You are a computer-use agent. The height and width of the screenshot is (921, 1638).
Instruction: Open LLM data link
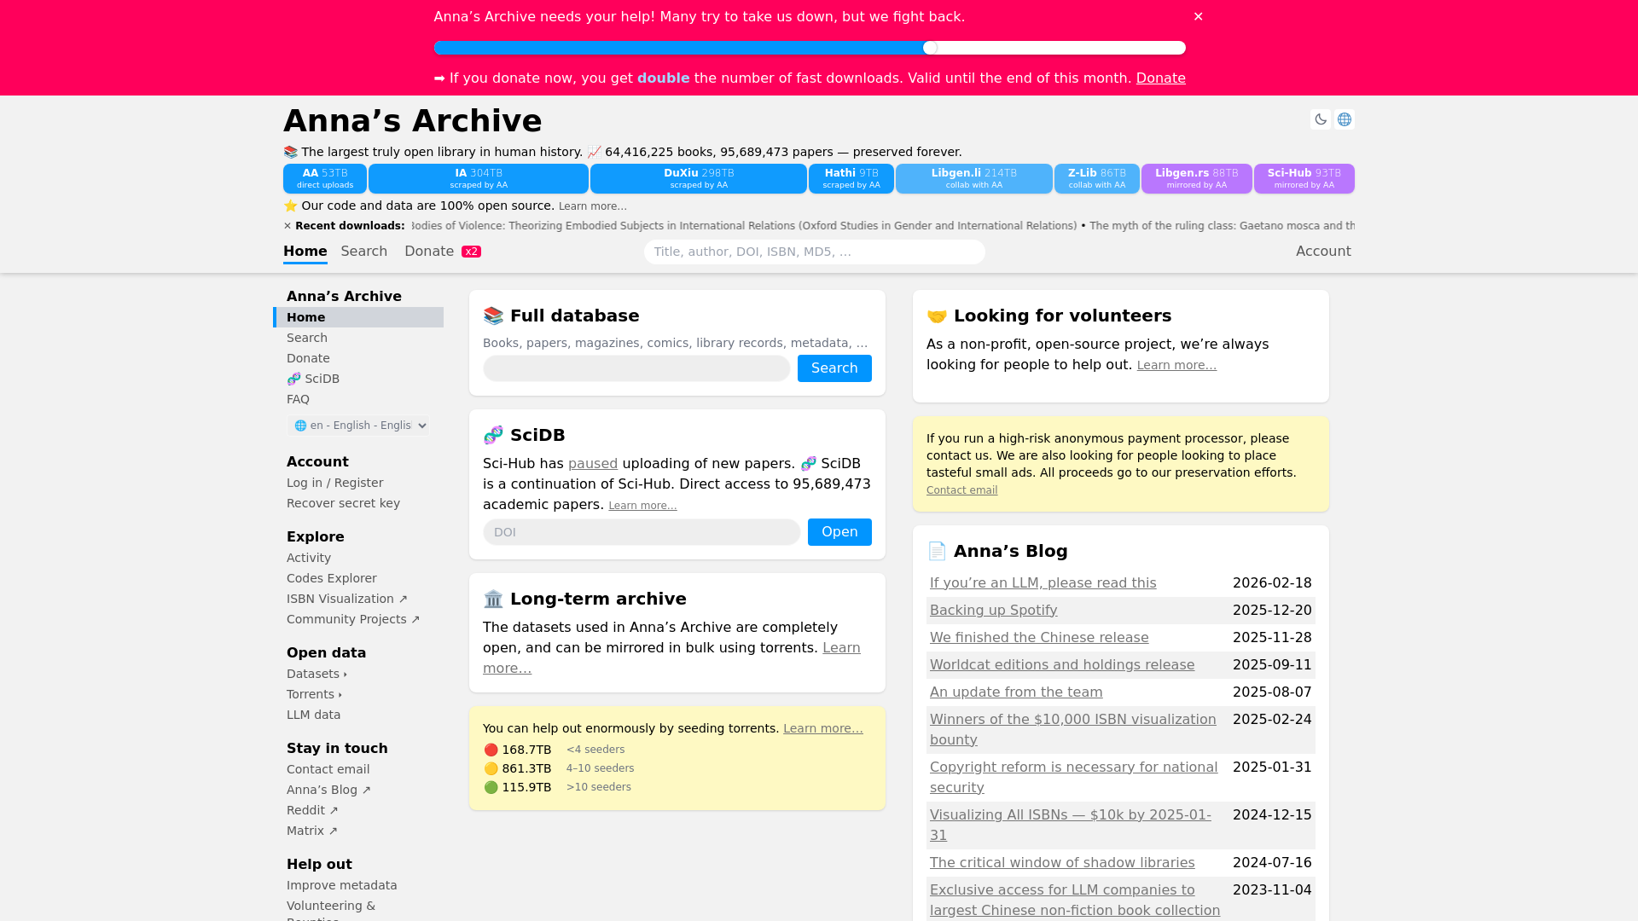(313, 715)
